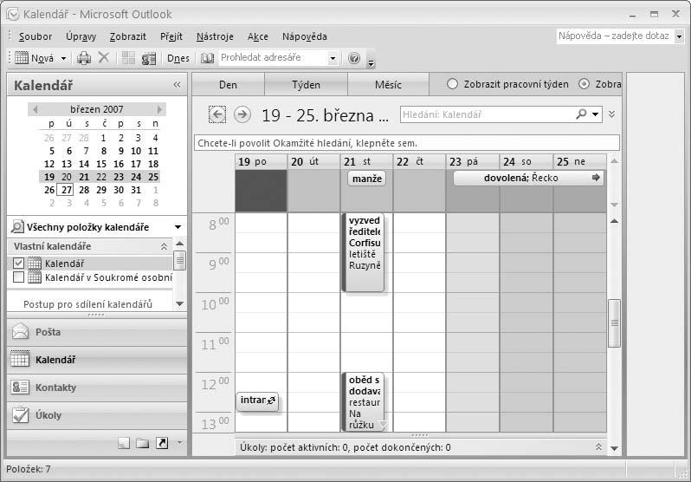The height and width of the screenshot is (482, 691).
Task: Go back one week with the left arrow
Action: pyautogui.click(x=217, y=114)
